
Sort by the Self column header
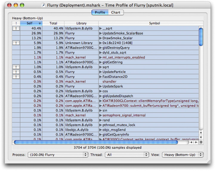(x=31, y=23)
